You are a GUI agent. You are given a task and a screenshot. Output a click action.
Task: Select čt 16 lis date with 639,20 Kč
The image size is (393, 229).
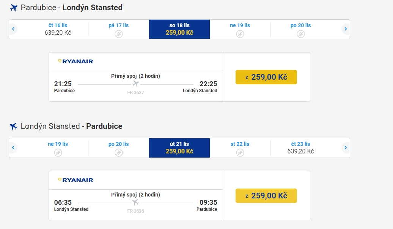[58, 29]
